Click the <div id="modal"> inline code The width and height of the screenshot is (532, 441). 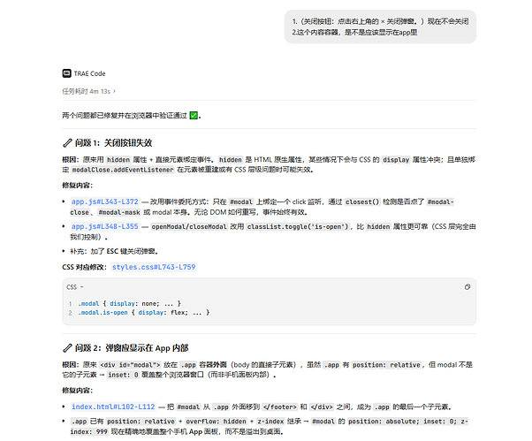point(130,365)
